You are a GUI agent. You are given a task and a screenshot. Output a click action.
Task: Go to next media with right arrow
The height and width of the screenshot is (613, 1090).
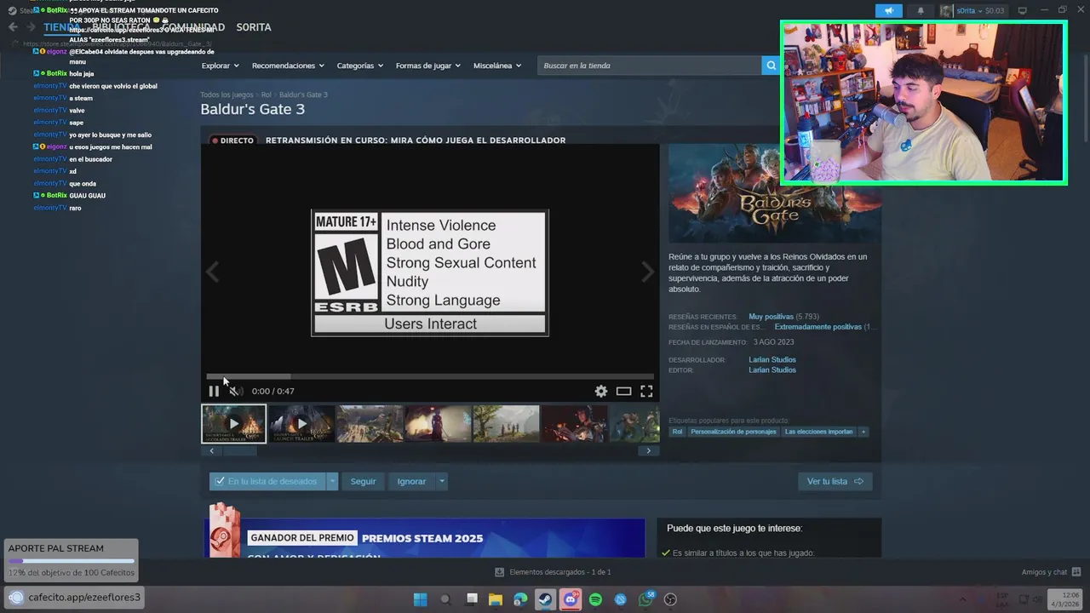[x=647, y=272]
